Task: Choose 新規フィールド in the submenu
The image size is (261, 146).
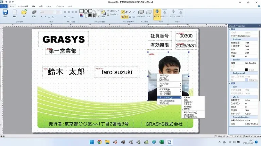Action: (193, 113)
